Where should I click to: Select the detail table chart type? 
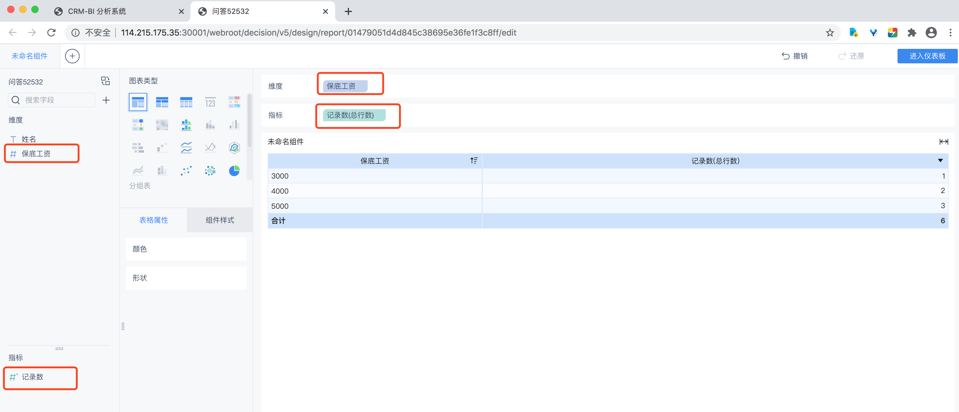186,102
